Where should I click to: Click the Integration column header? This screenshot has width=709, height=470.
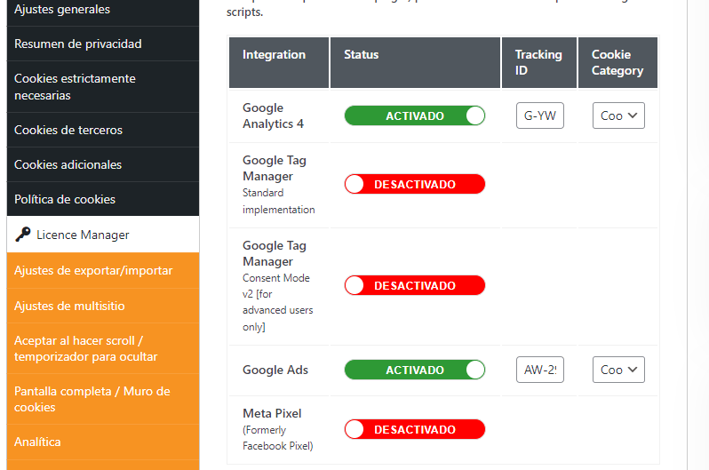coord(279,62)
